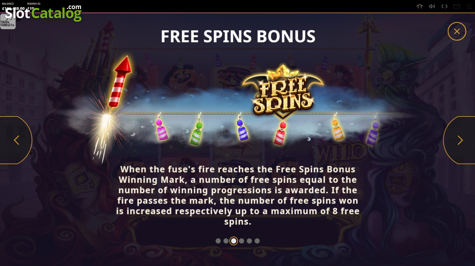475x266 pixels.
Task: Click the golden Free Spins logo
Action: point(283,92)
